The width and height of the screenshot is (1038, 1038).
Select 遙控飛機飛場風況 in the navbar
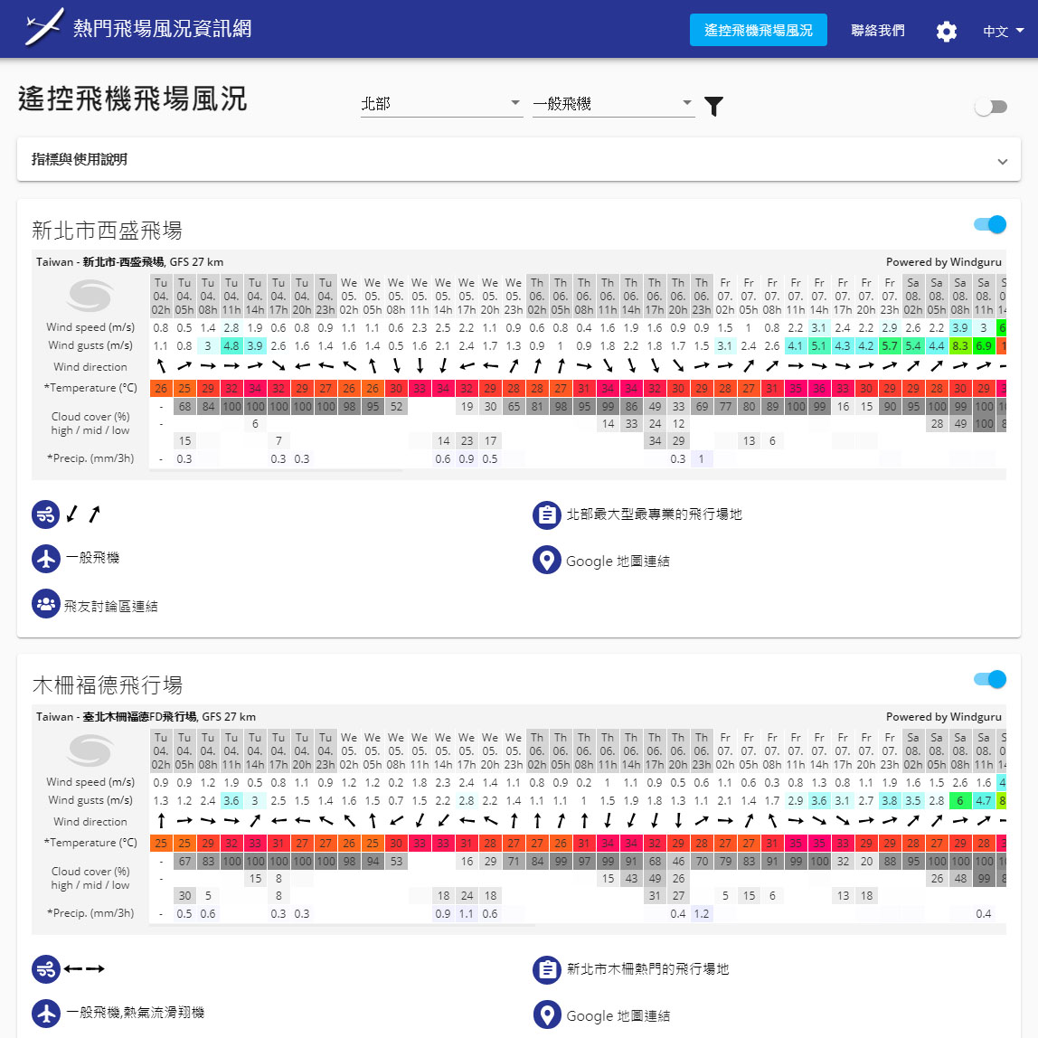point(758,30)
